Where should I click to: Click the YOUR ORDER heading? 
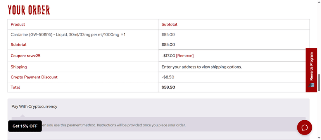click(29, 10)
